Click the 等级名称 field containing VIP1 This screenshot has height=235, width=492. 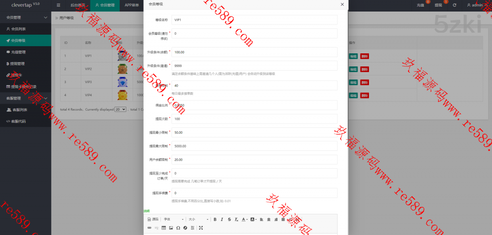pos(255,20)
